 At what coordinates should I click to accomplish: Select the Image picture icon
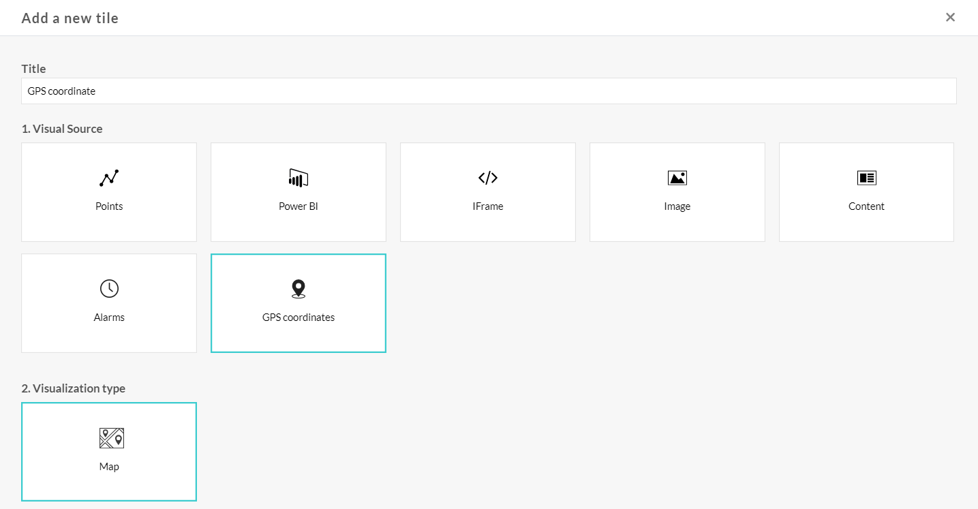(x=677, y=178)
